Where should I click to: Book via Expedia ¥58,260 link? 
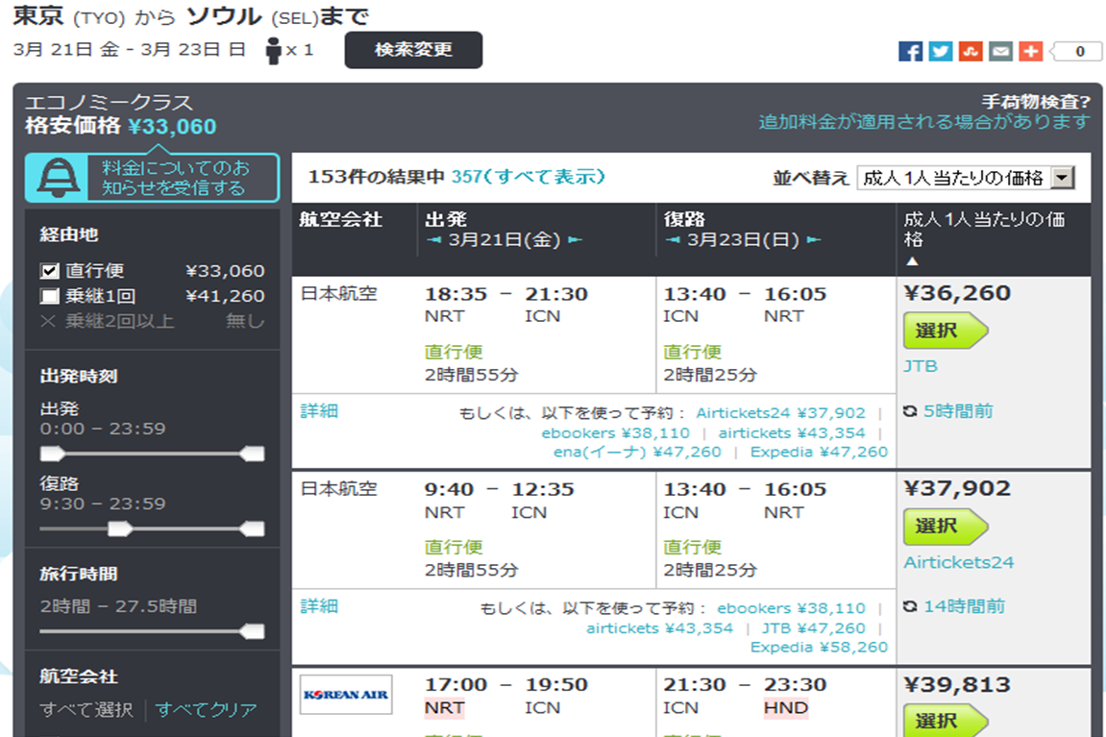pos(819,648)
